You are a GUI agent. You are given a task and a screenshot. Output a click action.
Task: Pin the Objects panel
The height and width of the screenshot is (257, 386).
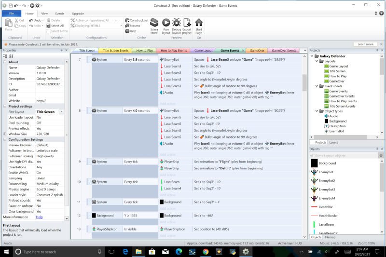click(377, 149)
